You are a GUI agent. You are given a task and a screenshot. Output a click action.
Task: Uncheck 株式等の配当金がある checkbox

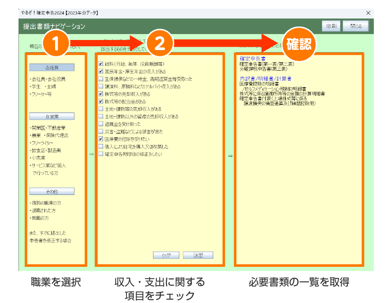(x=100, y=101)
